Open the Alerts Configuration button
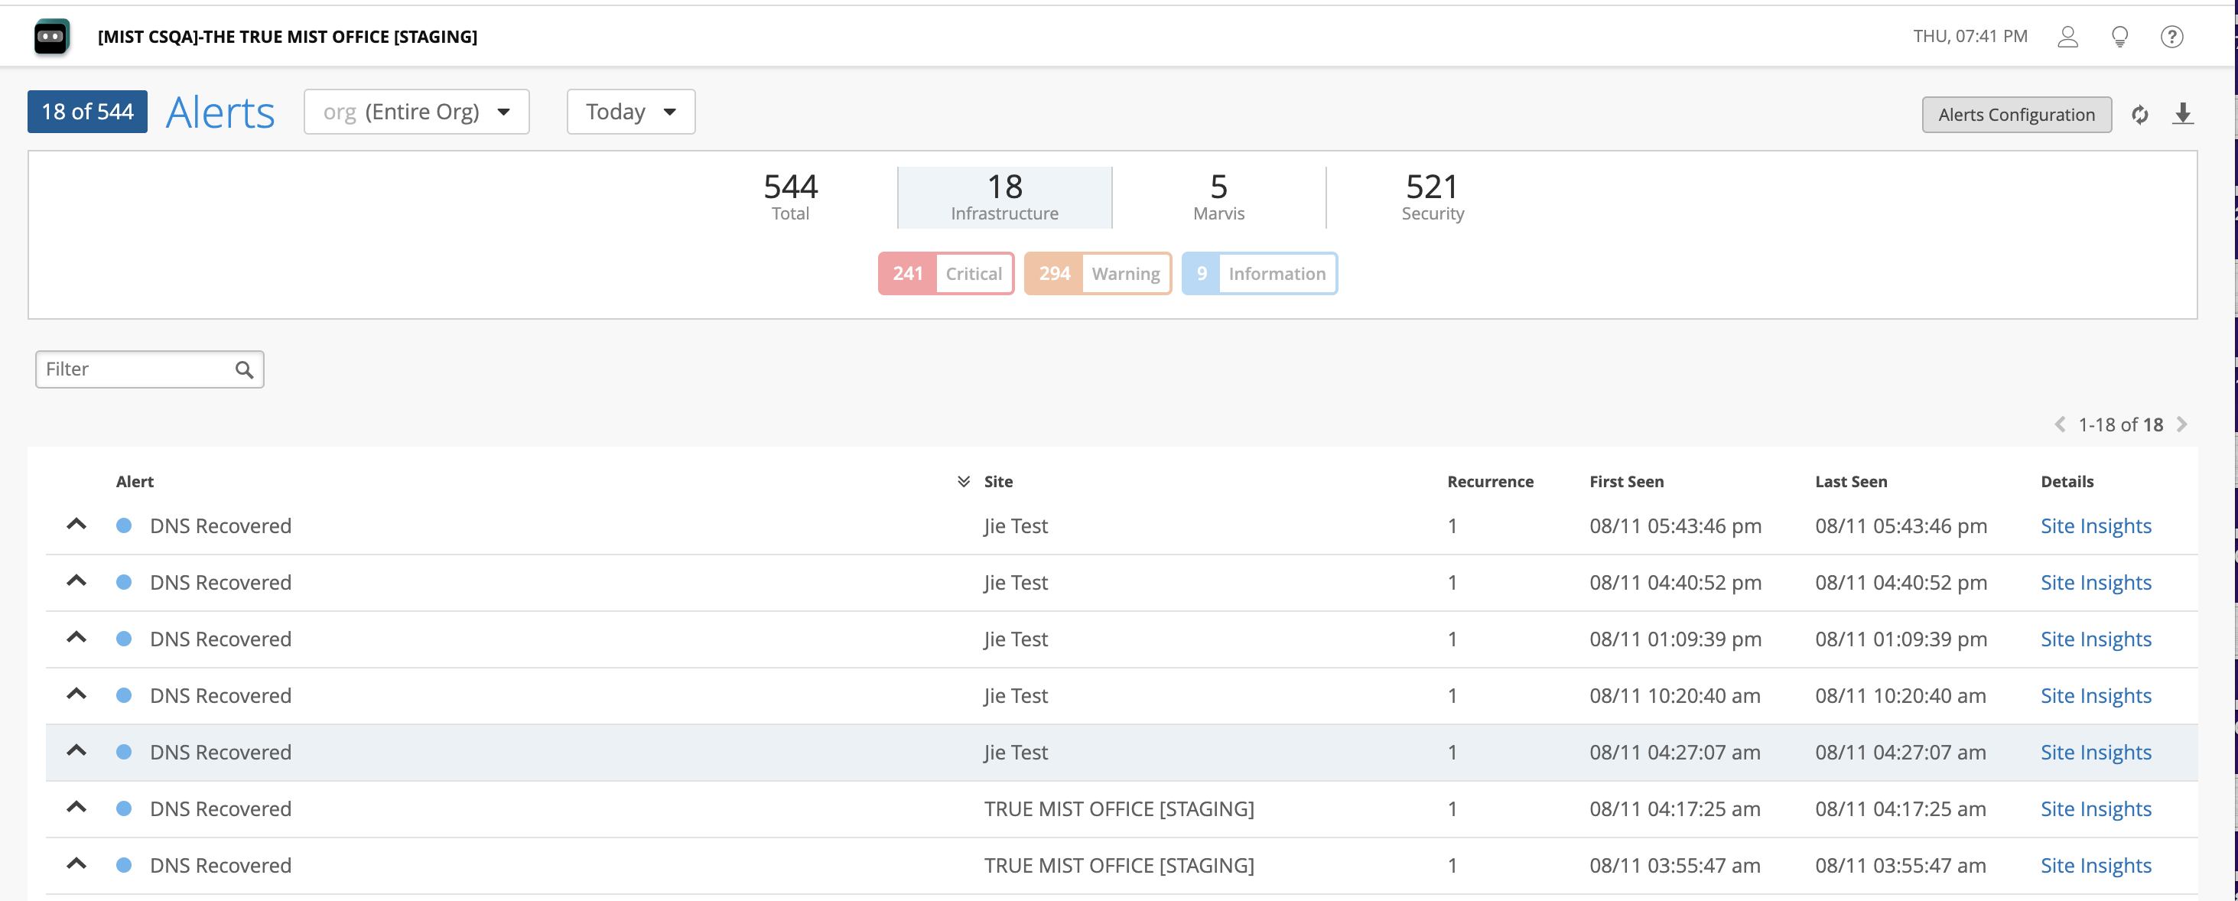The width and height of the screenshot is (2238, 901). [2015, 115]
